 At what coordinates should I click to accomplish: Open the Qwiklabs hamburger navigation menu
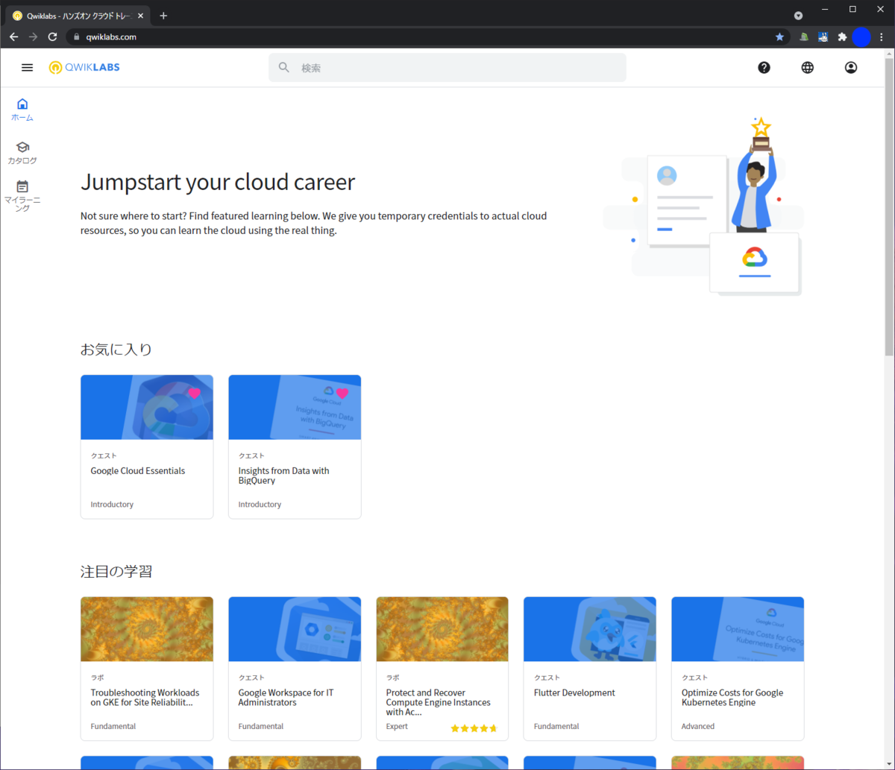click(27, 67)
